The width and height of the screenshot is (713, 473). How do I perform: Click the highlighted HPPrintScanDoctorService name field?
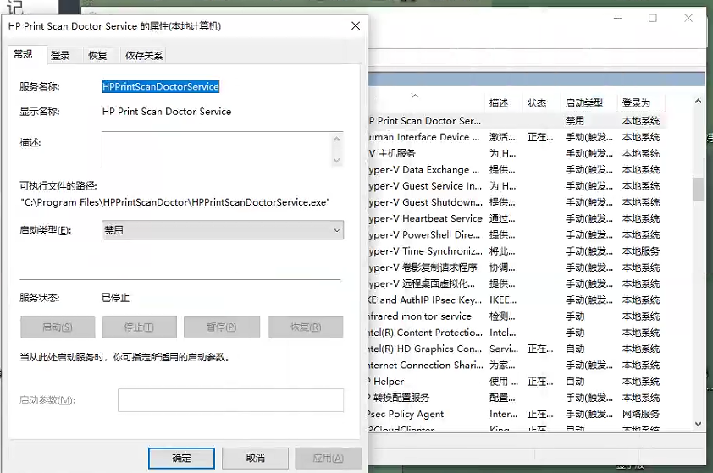coord(161,86)
